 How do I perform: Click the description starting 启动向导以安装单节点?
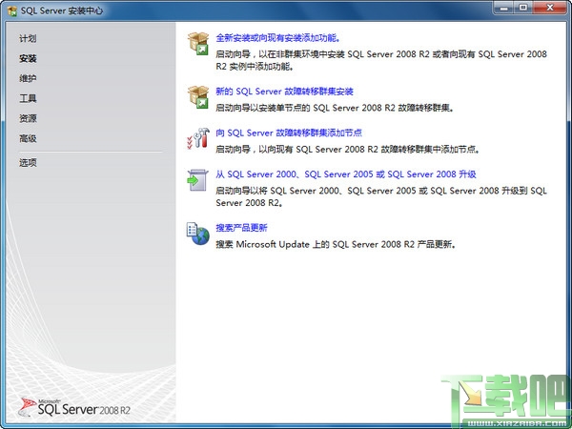click(x=335, y=108)
